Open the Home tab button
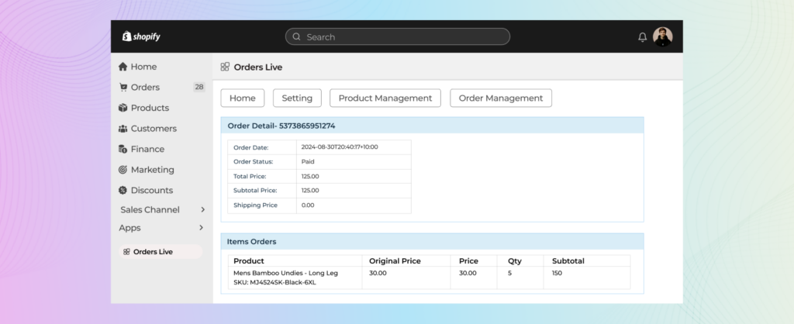Viewport: 794px width, 324px height. click(243, 98)
